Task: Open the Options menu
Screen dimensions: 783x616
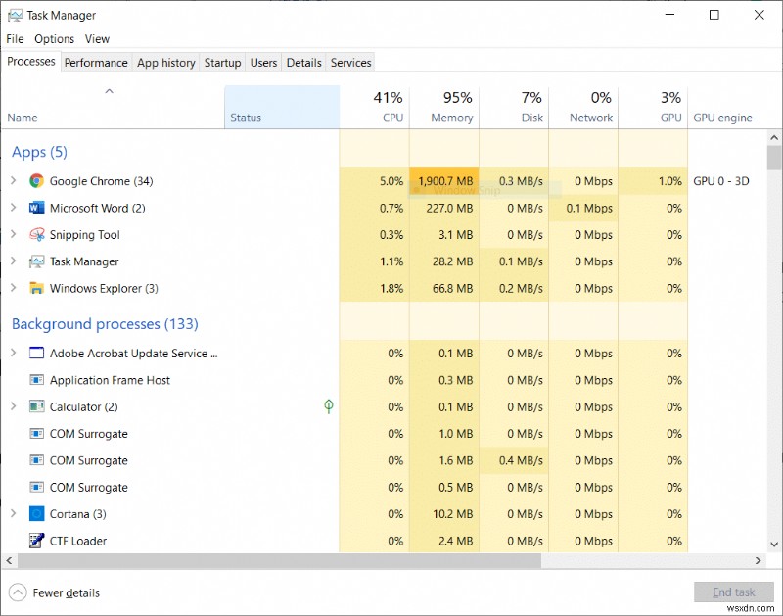Action: 54,39
